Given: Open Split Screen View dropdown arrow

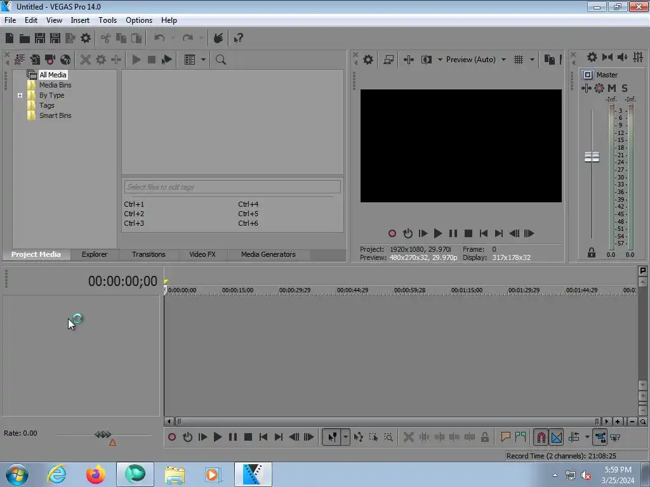Looking at the screenshot, I should point(440,60).
